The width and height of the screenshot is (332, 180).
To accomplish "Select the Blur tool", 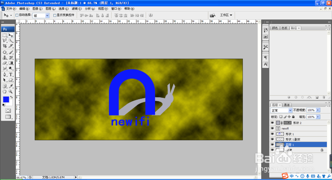I will (5, 68).
